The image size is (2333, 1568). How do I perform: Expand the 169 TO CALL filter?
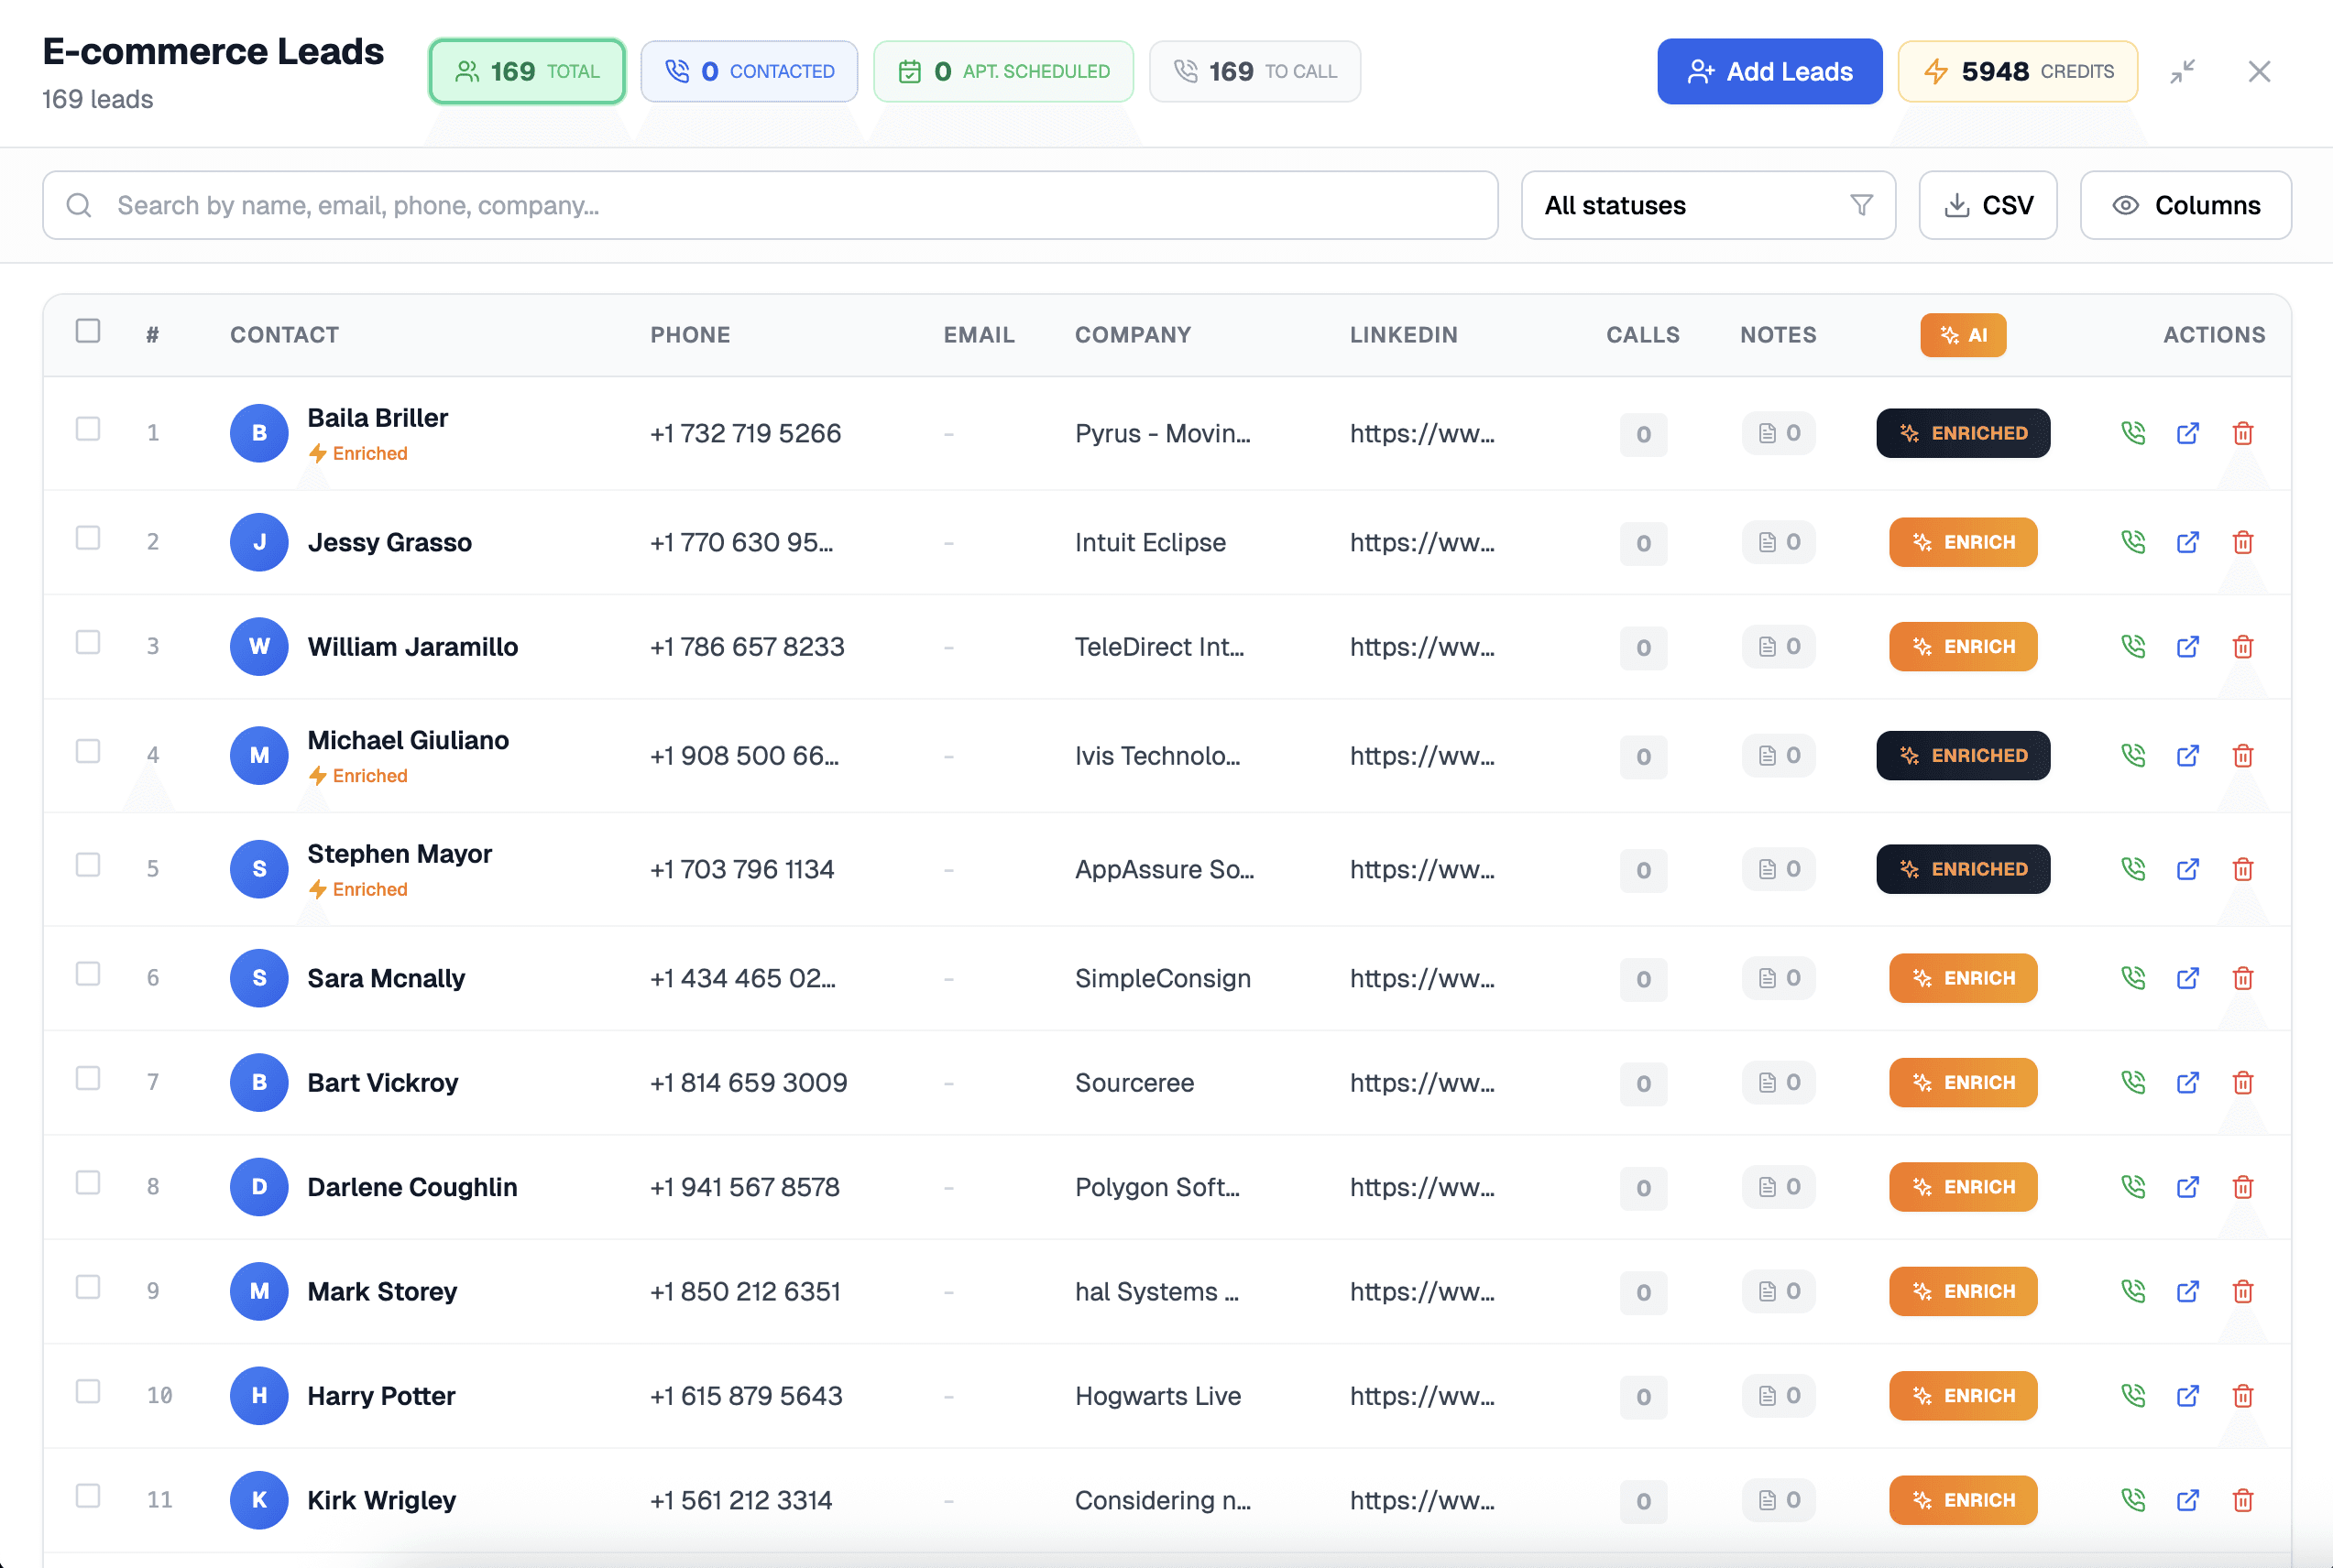point(1254,71)
